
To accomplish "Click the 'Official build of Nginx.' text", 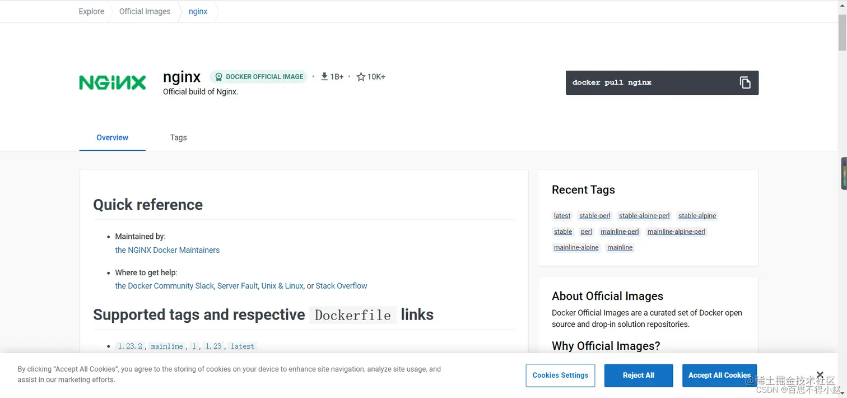I will point(201,92).
